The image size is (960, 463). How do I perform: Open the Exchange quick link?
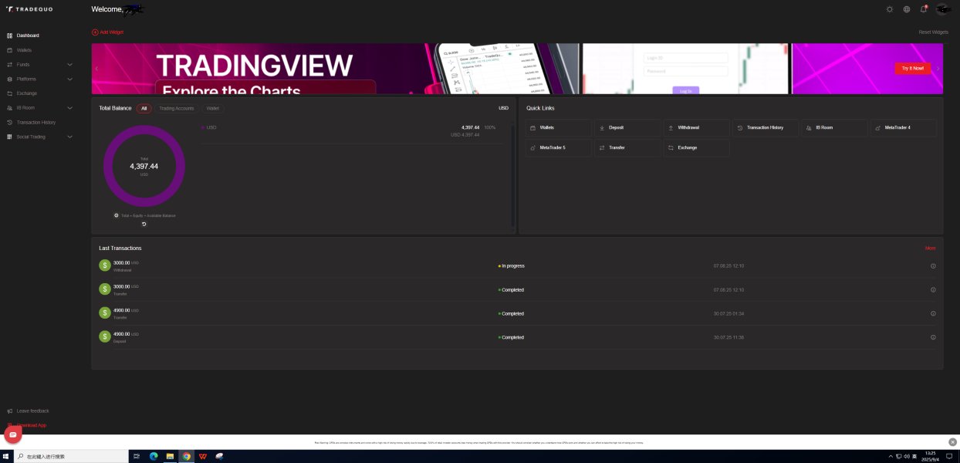(x=696, y=147)
